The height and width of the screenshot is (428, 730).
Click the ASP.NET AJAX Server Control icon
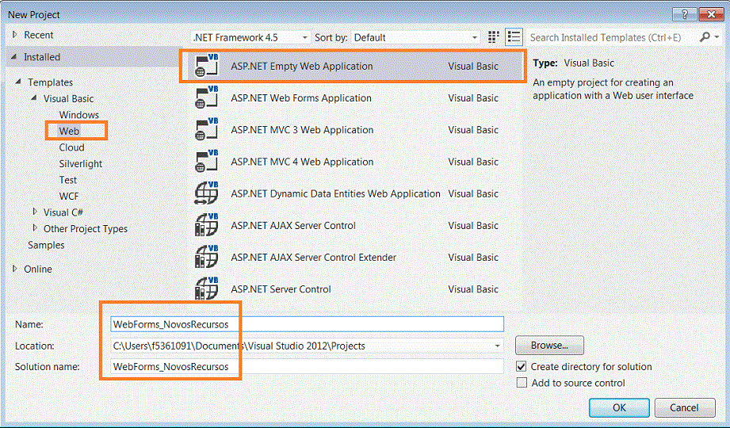click(207, 225)
